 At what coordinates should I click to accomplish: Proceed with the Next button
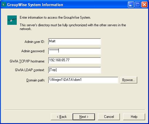tap(84, 117)
